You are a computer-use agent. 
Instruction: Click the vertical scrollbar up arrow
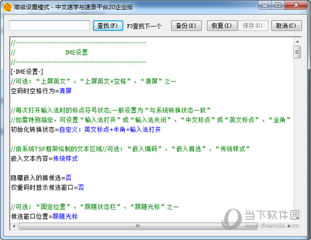click(298, 41)
